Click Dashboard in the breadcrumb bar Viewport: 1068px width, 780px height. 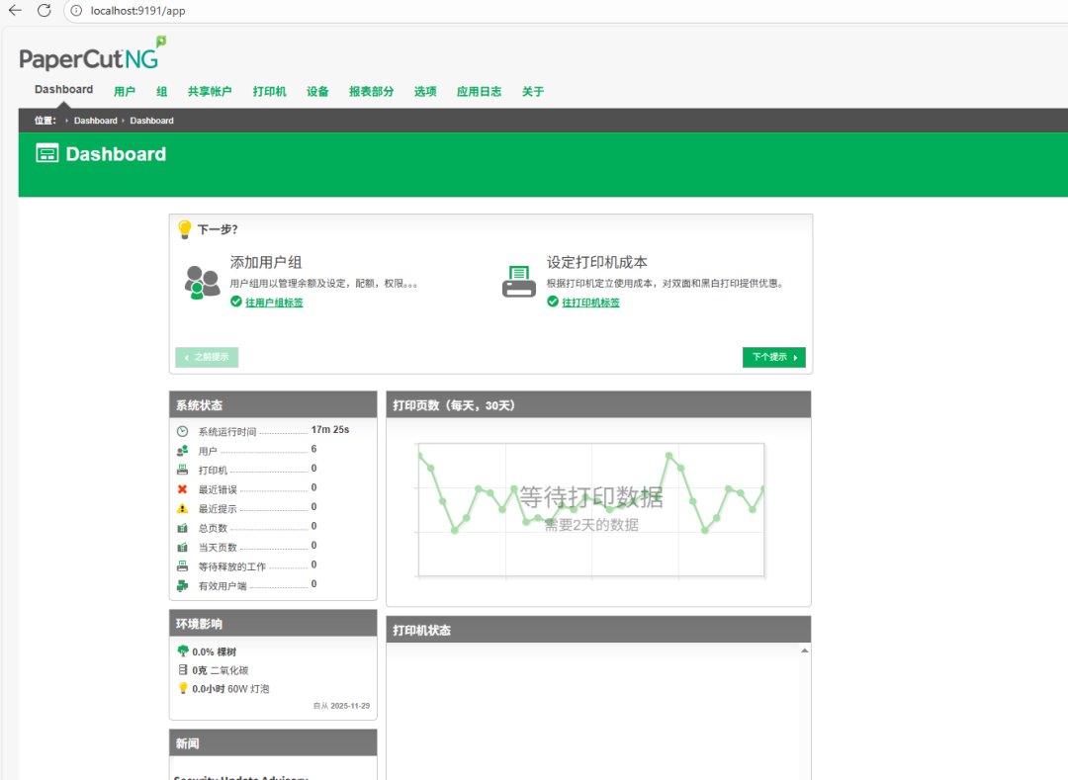(x=95, y=120)
